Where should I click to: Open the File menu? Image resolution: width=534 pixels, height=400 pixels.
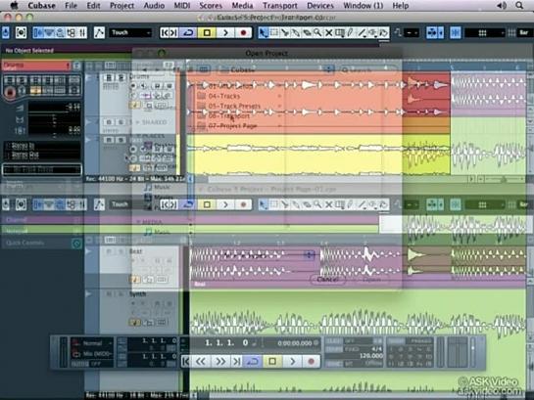tap(71, 6)
